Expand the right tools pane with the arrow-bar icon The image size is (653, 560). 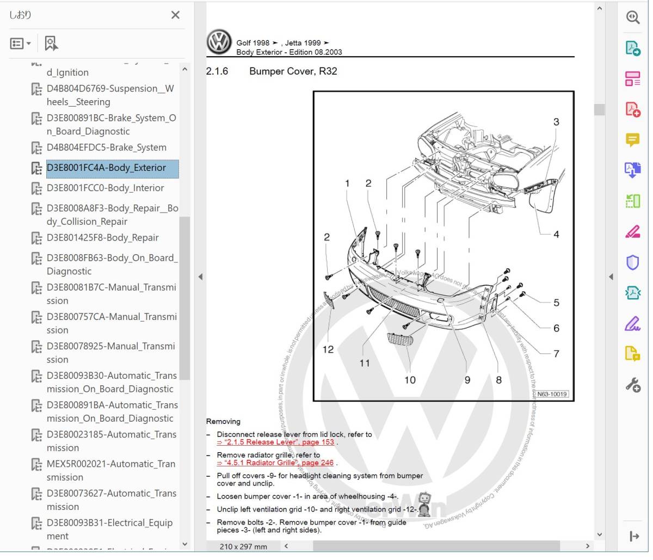click(634, 537)
